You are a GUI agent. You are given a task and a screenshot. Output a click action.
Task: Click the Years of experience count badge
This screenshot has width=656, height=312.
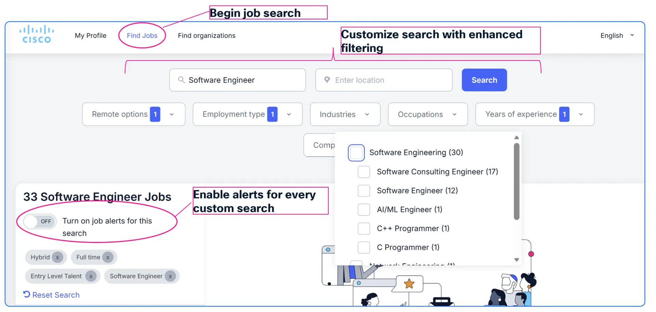pos(564,114)
